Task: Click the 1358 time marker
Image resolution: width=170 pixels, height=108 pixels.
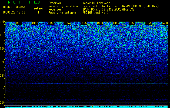Action: pyautogui.click(x=132, y=23)
